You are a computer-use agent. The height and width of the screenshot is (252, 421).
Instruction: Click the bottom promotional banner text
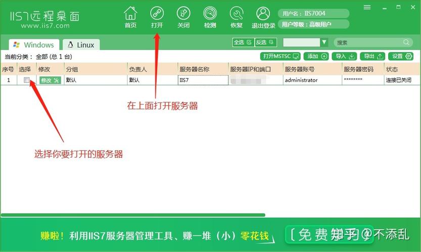(155, 236)
